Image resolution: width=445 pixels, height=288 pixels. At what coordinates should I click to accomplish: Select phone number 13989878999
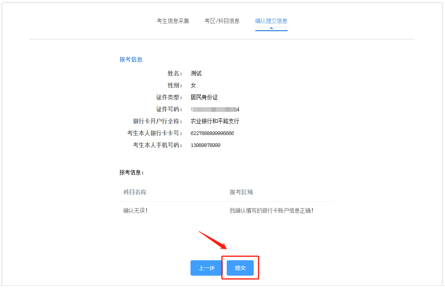click(x=206, y=145)
